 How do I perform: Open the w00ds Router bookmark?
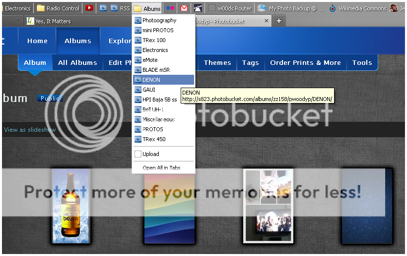pyautogui.click(x=229, y=8)
